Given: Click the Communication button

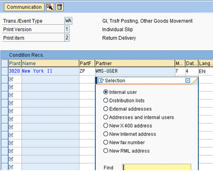Looking at the screenshot, I should point(24,7).
